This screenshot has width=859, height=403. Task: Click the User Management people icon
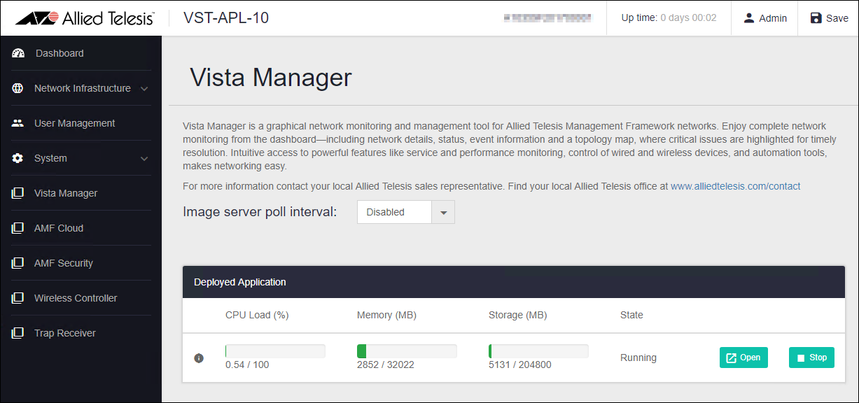click(x=18, y=123)
